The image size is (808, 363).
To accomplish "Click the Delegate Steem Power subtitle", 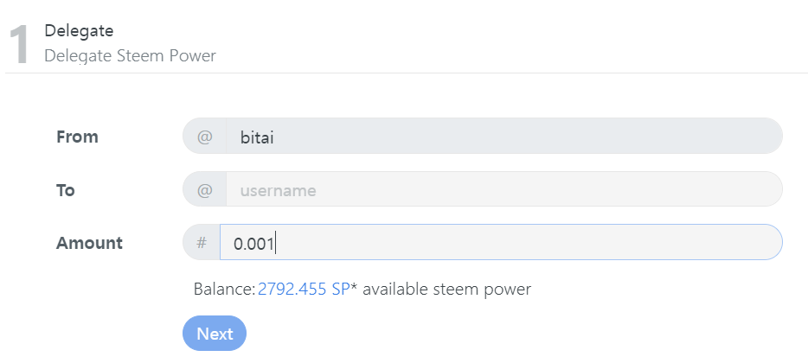I will pyautogui.click(x=130, y=56).
